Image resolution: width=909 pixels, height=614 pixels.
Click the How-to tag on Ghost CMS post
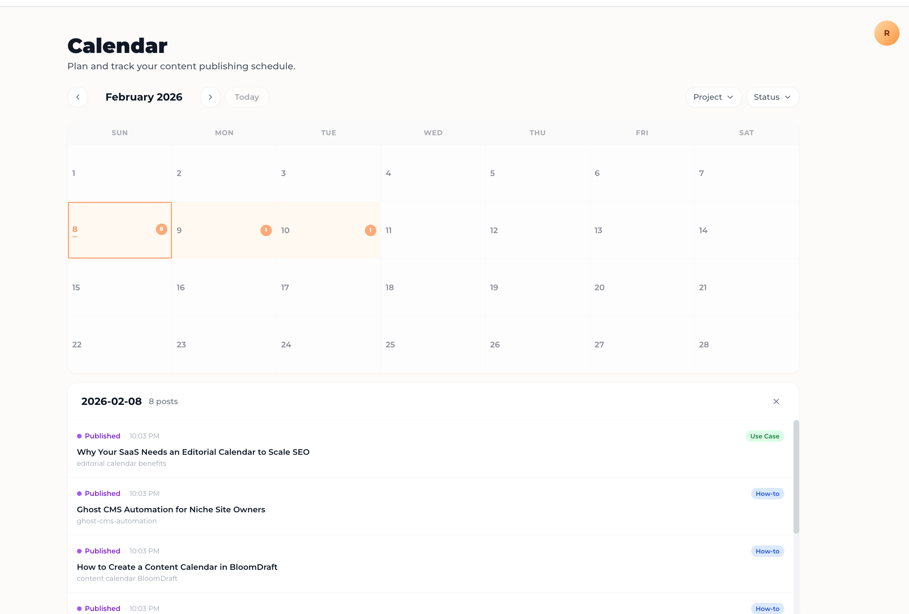767,494
